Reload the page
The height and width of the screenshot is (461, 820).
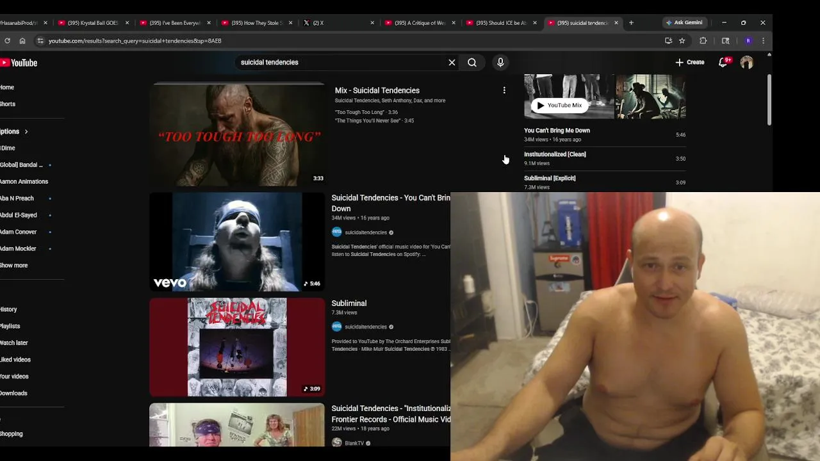coord(7,40)
